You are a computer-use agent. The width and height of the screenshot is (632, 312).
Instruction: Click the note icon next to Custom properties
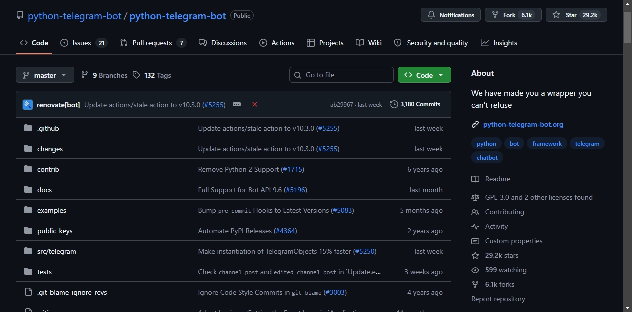coord(475,241)
